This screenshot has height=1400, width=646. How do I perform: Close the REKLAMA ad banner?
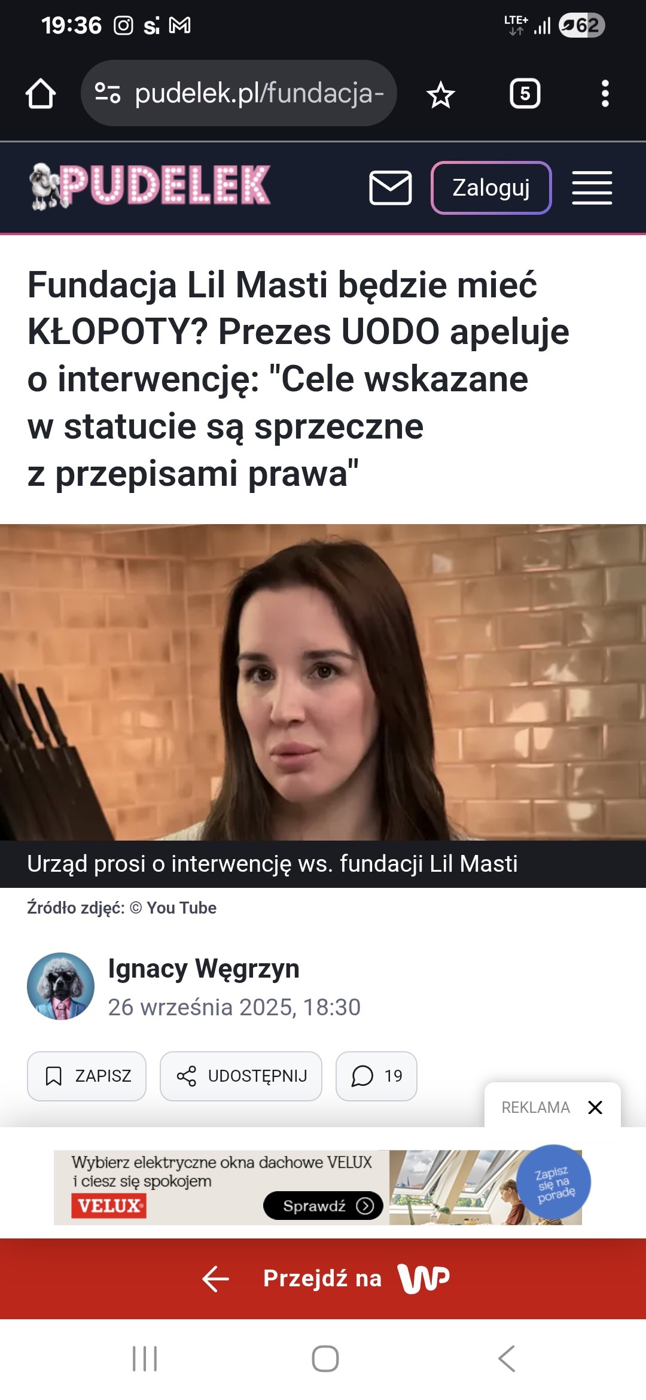pos(595,1107)
